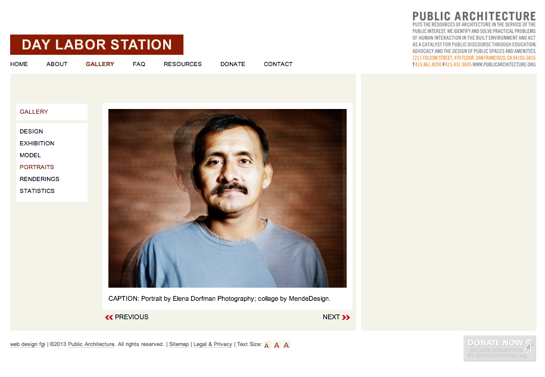Select Design in the gallery sidebar
545x377 pixels.
pos(32,132)
